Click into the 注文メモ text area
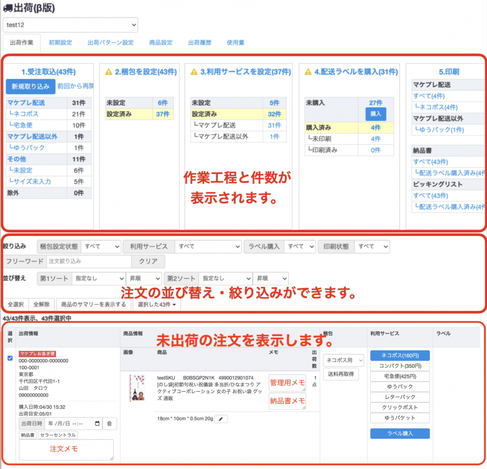 66,449
